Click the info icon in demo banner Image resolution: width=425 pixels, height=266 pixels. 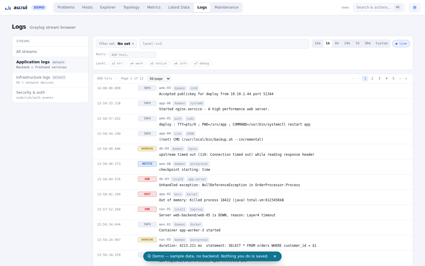(149, 256)
